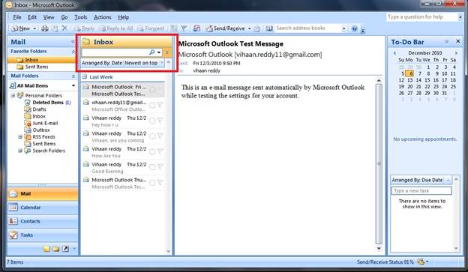Viewport: 468px width, 272px height.
Task: Collapse the Mail Folders section
Action: pyautogui.click(x=73, y=76)
